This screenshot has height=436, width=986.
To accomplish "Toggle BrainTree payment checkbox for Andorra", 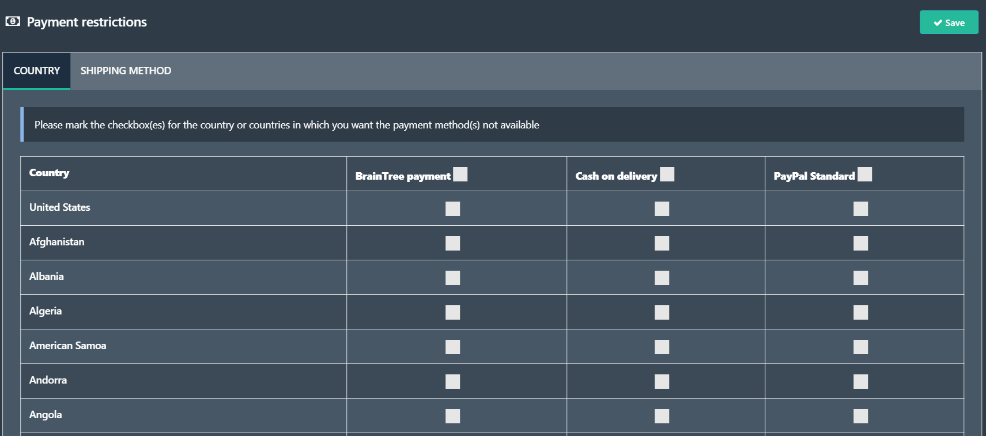I will (x=453, y=381).
